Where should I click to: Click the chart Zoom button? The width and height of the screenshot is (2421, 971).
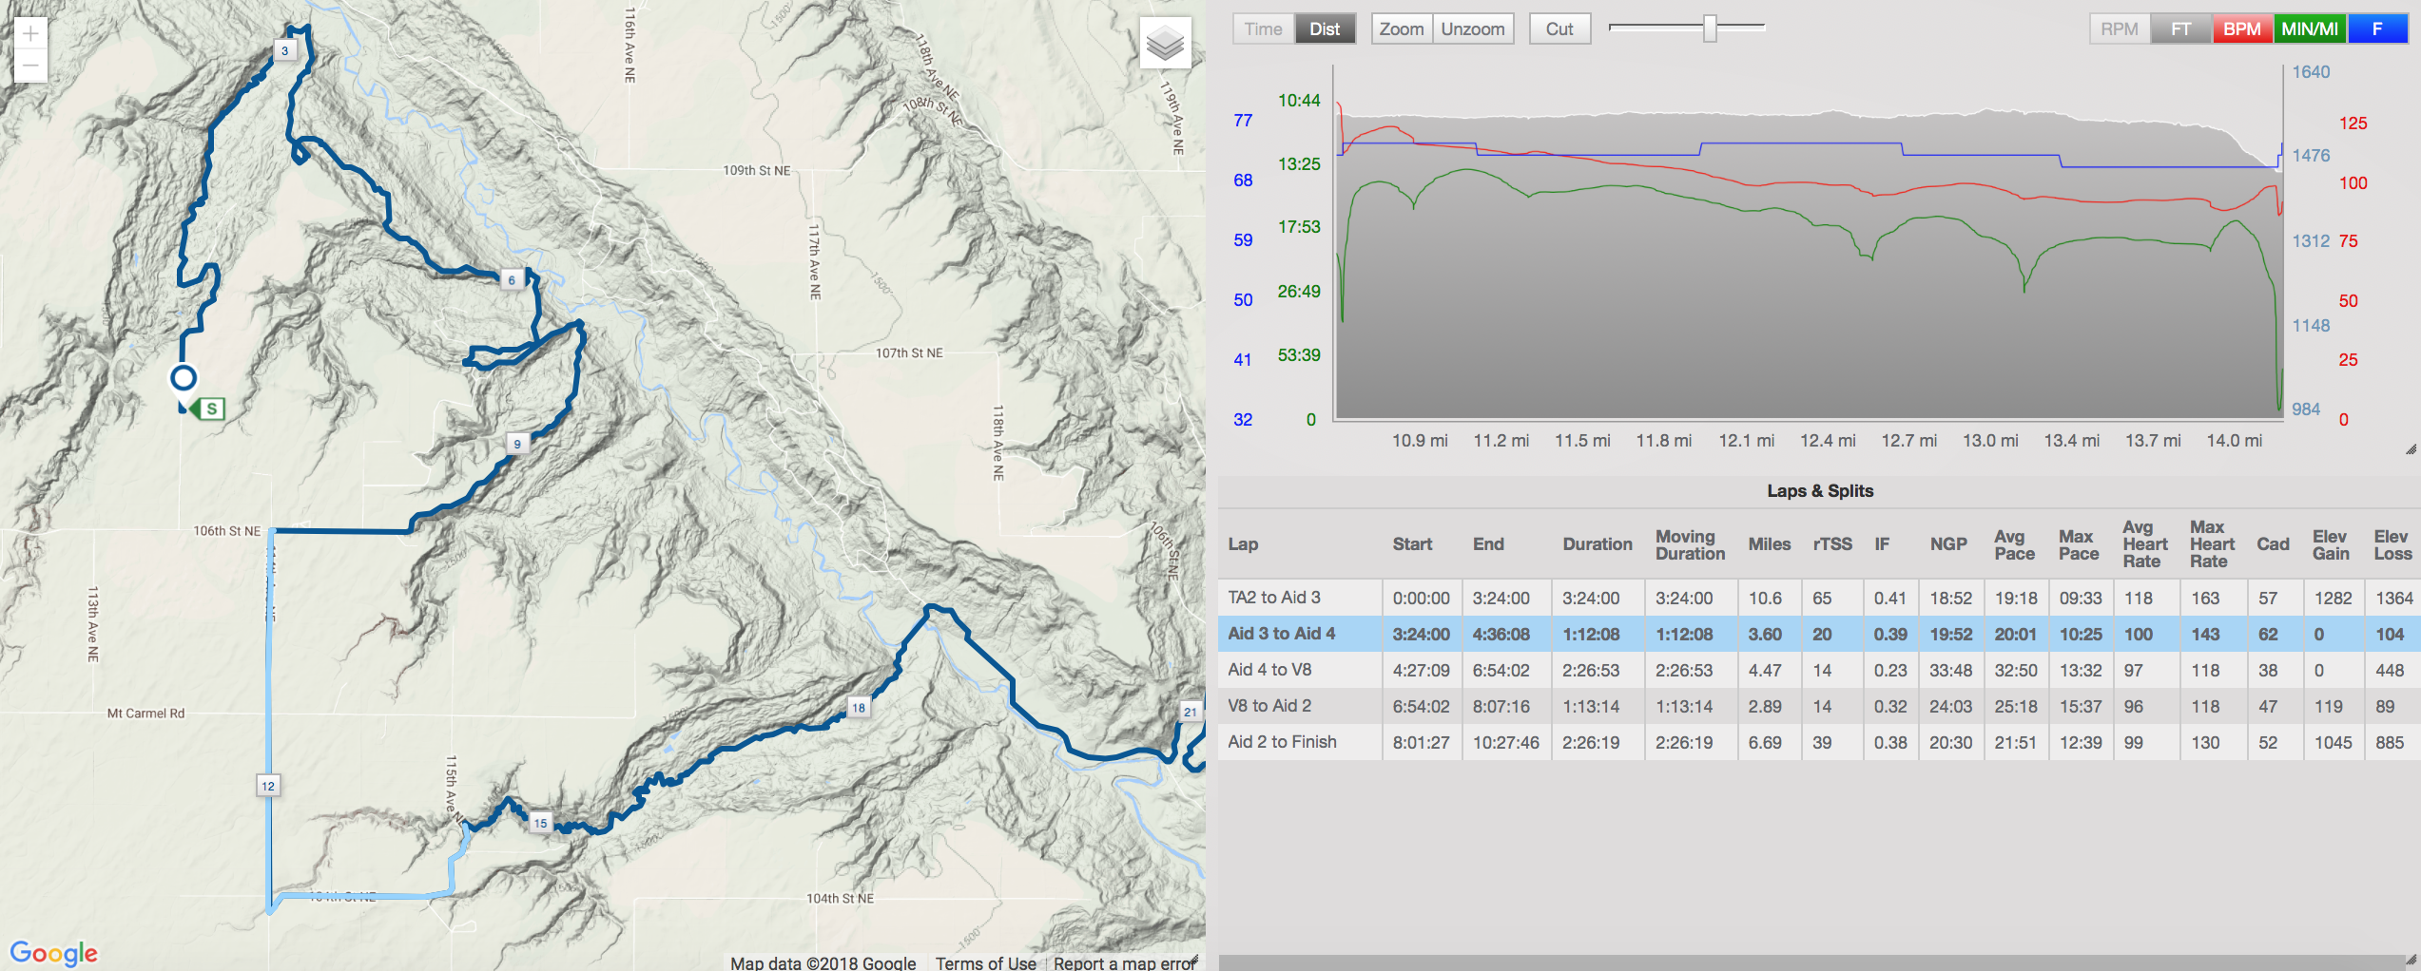tap(1402, 29)
